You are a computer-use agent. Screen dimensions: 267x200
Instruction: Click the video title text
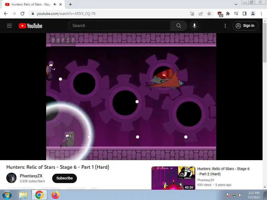(x=58, y=167)
